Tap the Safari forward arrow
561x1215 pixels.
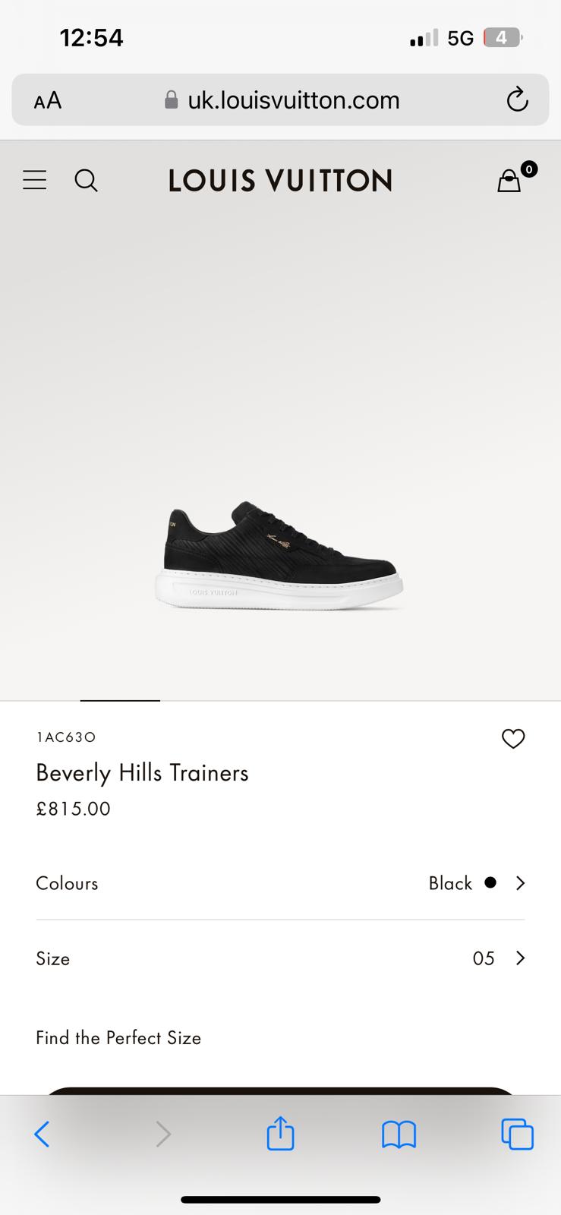coord(162,1135)
